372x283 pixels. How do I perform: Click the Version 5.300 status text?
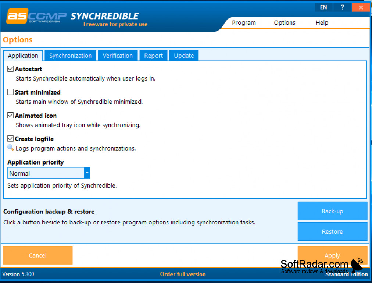18,274
